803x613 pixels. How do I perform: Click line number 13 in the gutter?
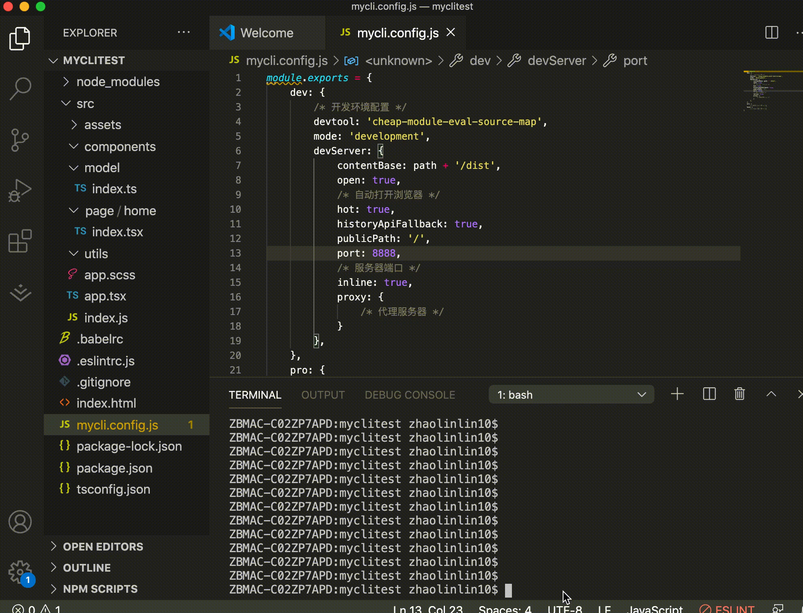click(235, 253)
